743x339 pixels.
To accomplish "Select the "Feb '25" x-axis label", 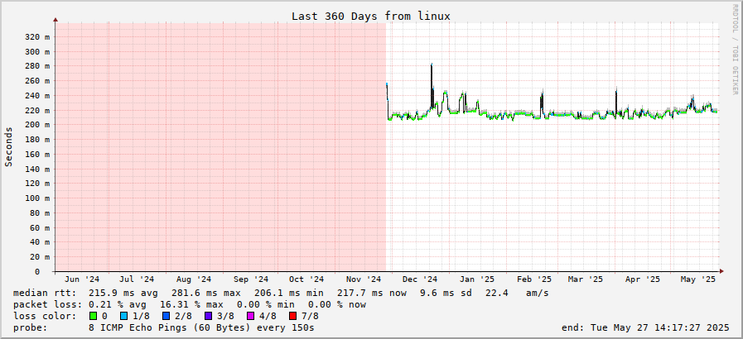I will pyautogui.click(x=534, y=279).
